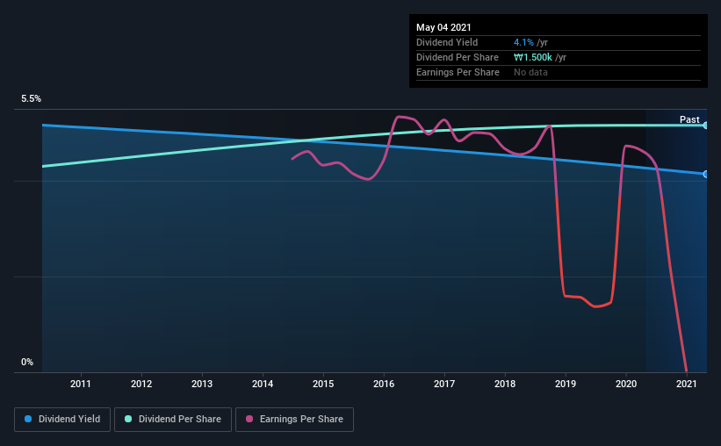Click the 2011 x-axis label
Viewport: 721px width, 446px height.
point(81,384)
